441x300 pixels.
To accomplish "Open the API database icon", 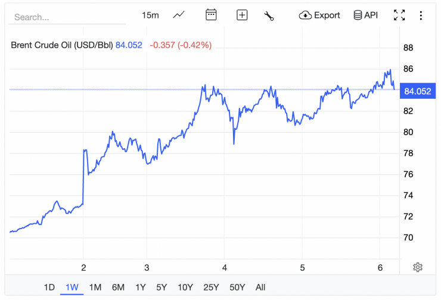I will (366, 15).
